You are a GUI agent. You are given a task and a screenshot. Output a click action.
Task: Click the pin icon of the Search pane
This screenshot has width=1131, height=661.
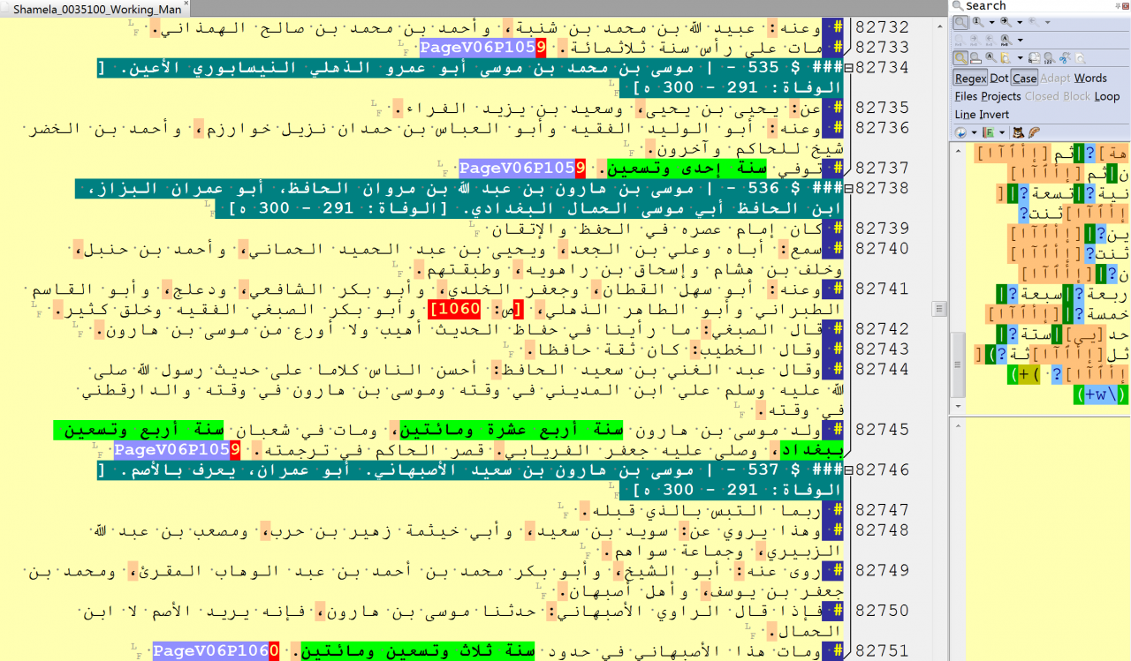1116,6
